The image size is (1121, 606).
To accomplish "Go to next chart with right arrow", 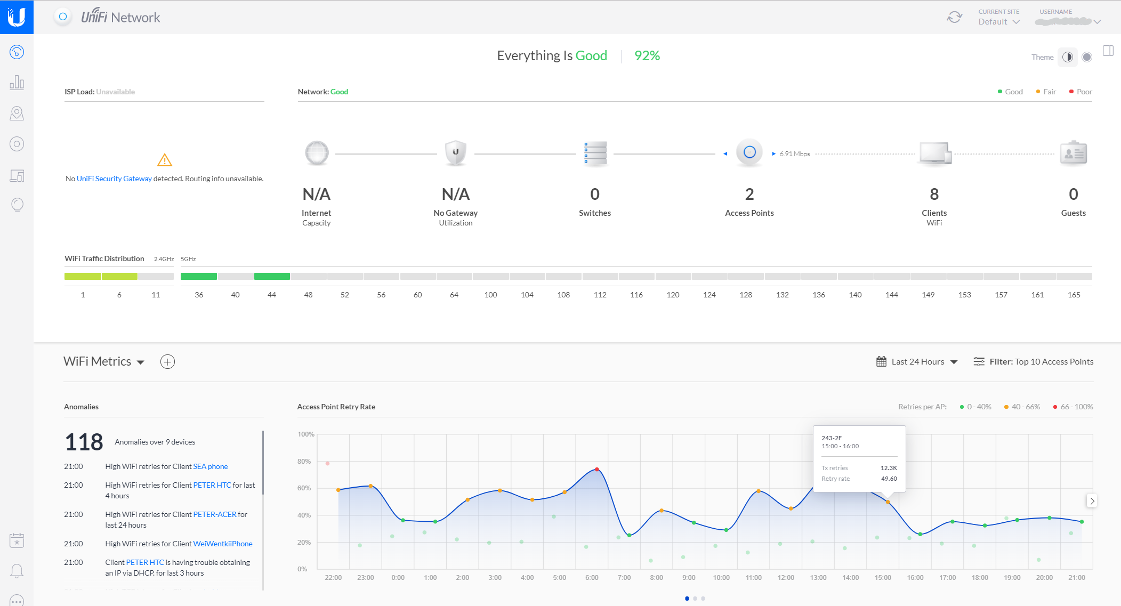I will 1092,501.
